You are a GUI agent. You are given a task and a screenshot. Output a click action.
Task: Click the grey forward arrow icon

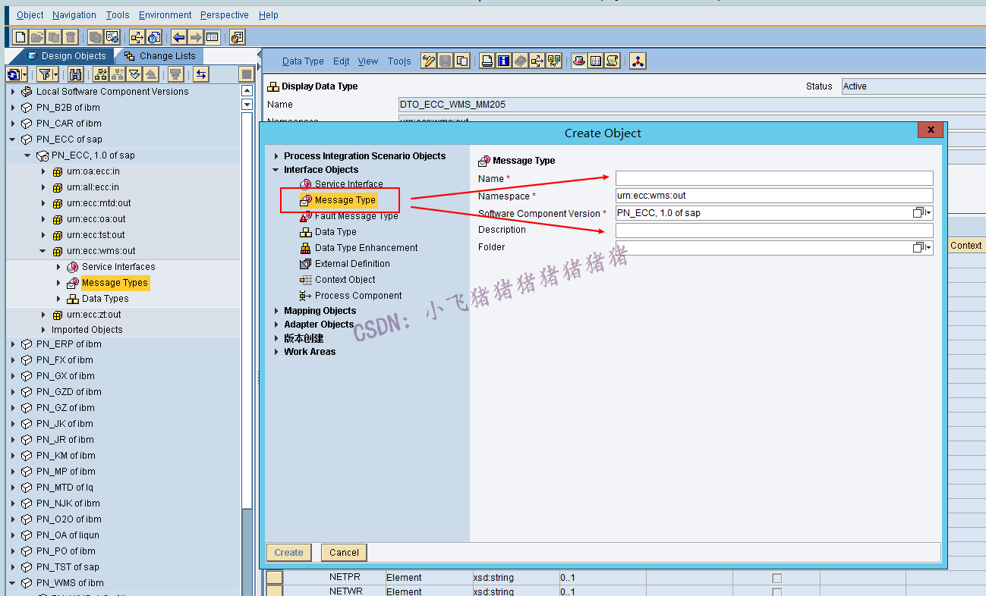[x=195, y=37]
